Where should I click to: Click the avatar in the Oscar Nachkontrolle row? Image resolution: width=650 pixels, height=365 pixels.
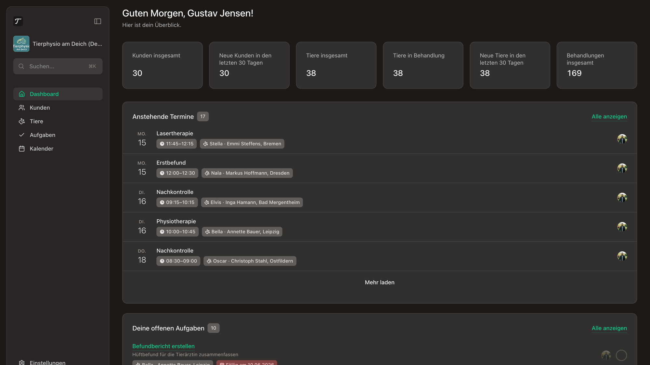pos(622,256)
